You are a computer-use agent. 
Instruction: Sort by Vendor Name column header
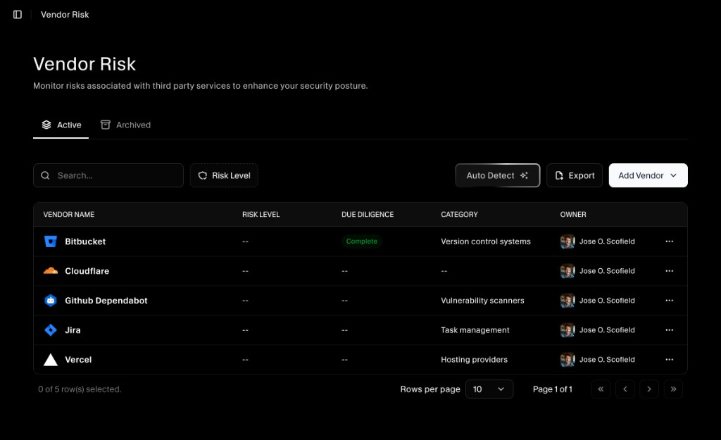click(69, 214)
